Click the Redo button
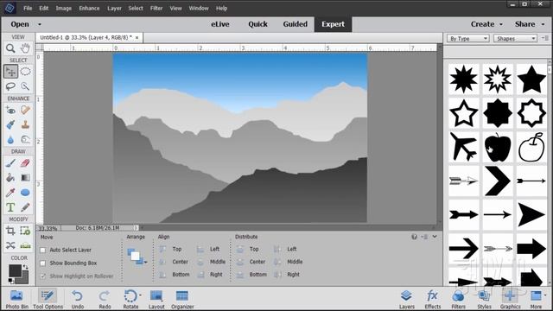This screenshot has height=311, width=553. pyautogui.click(x=105, y=299)
